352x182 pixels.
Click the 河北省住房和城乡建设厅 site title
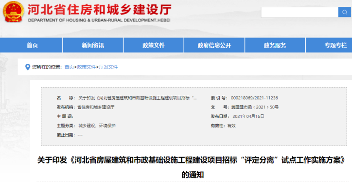100,10
